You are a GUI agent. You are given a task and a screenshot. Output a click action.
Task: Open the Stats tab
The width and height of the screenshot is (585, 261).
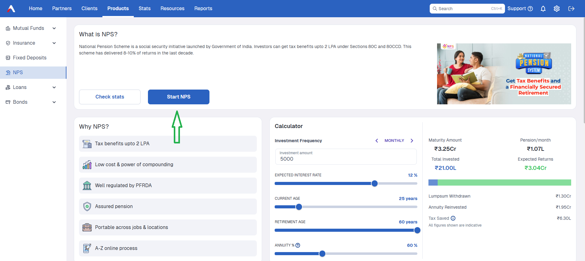click(x=145, y=9)
